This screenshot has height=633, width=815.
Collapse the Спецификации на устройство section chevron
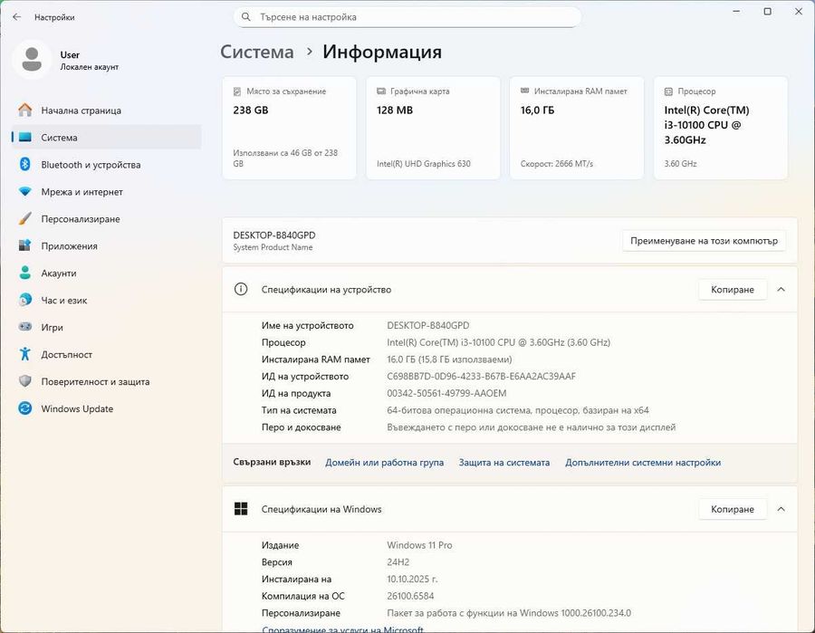[781, 290]
